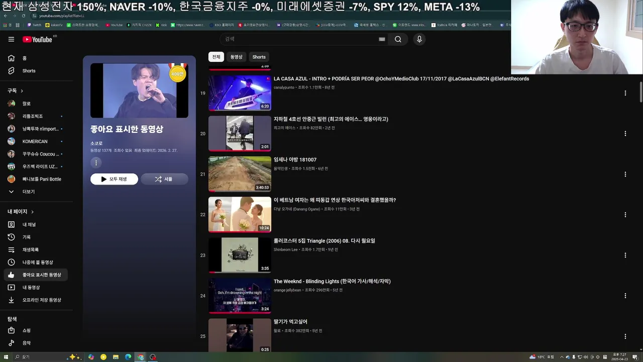This screenshot has width=643, height=362.
Task: Open the 치지직 CHZZK bookmark
Action: point(140,25)
